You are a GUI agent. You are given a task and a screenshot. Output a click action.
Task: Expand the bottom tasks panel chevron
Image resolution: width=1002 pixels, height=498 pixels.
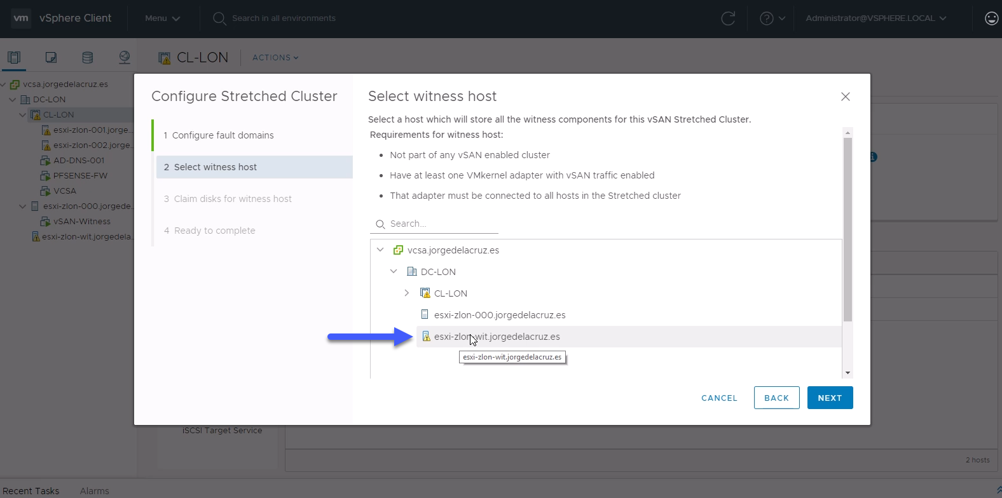click(999, 490)
